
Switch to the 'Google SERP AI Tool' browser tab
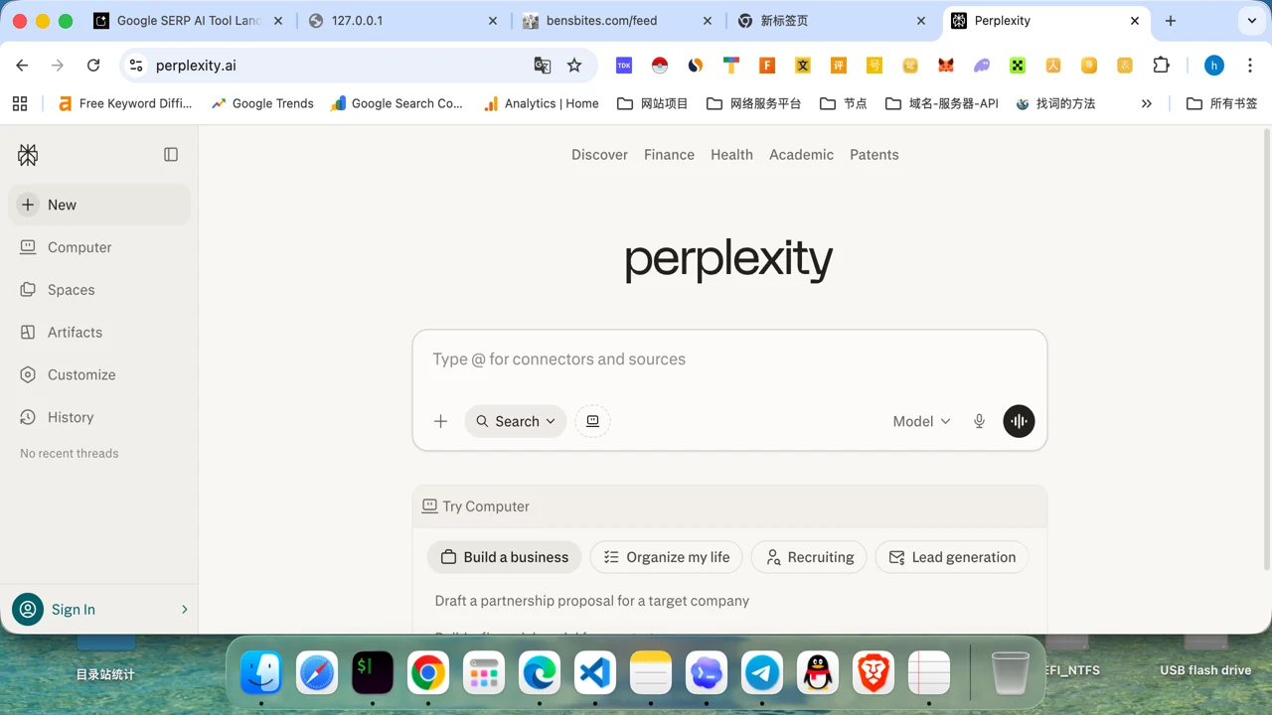[x=188, y=21]
